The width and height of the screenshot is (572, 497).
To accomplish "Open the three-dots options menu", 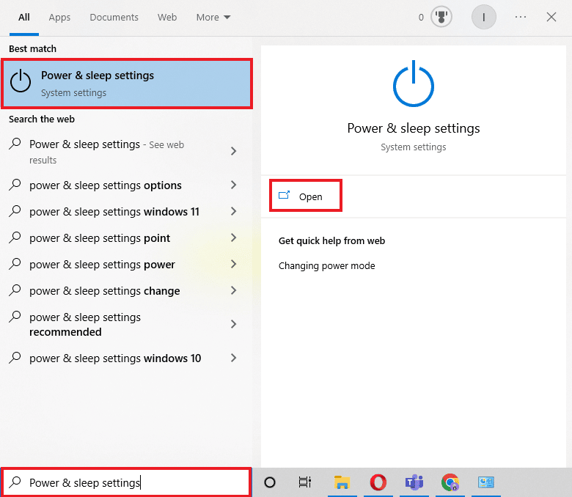I will tap(521, 17).
